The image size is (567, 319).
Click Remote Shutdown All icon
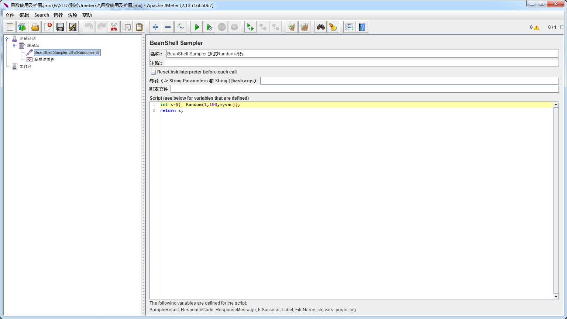coord(276,27)
